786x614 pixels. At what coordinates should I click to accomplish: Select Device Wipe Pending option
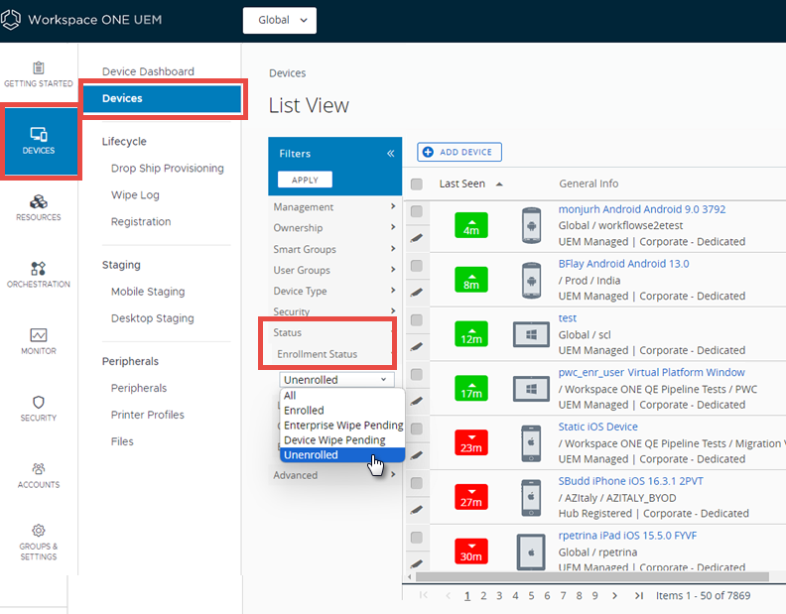point(341,440)
